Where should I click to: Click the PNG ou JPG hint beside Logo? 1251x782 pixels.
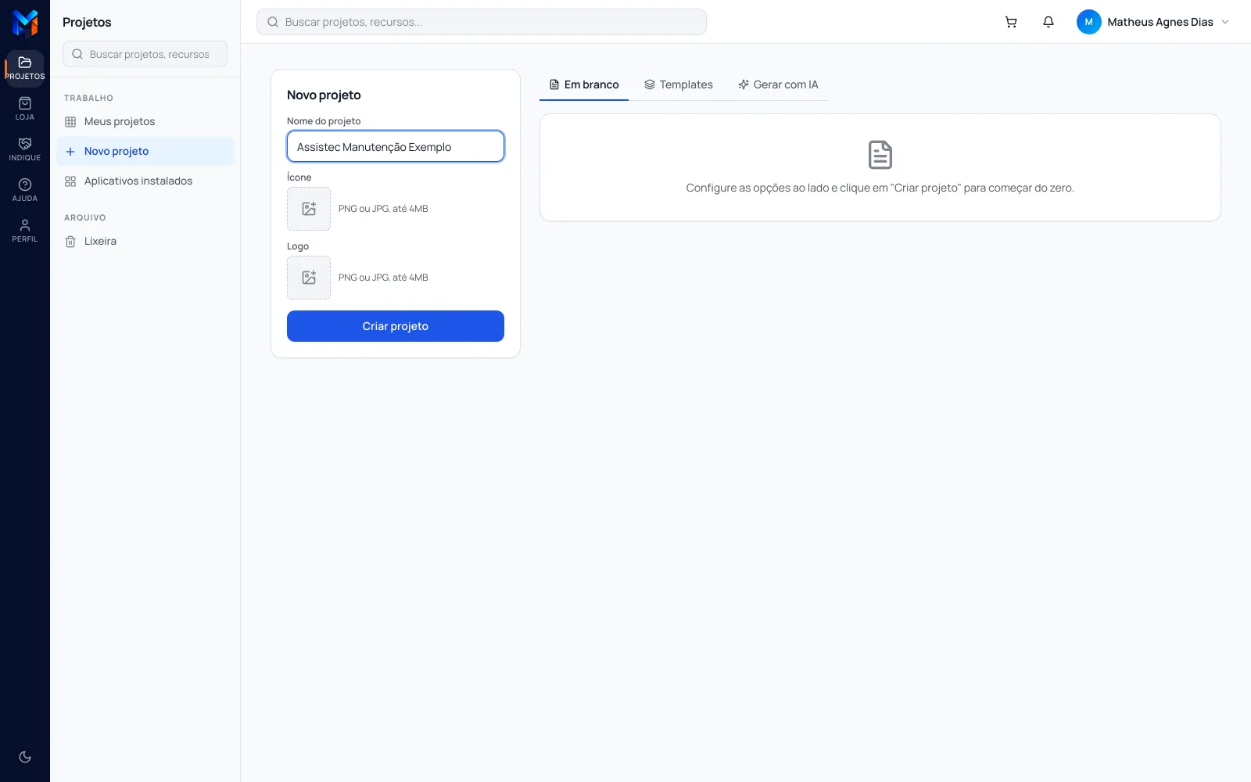(x=383, y=278)
